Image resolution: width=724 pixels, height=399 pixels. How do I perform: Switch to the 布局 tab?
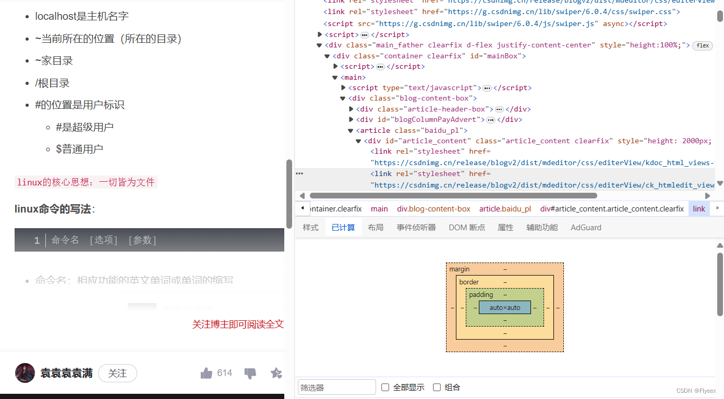(376, 227)
